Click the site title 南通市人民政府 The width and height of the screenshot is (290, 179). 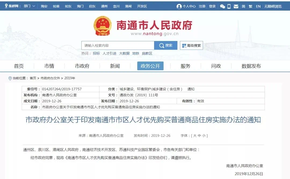click(x=154, y=25)
